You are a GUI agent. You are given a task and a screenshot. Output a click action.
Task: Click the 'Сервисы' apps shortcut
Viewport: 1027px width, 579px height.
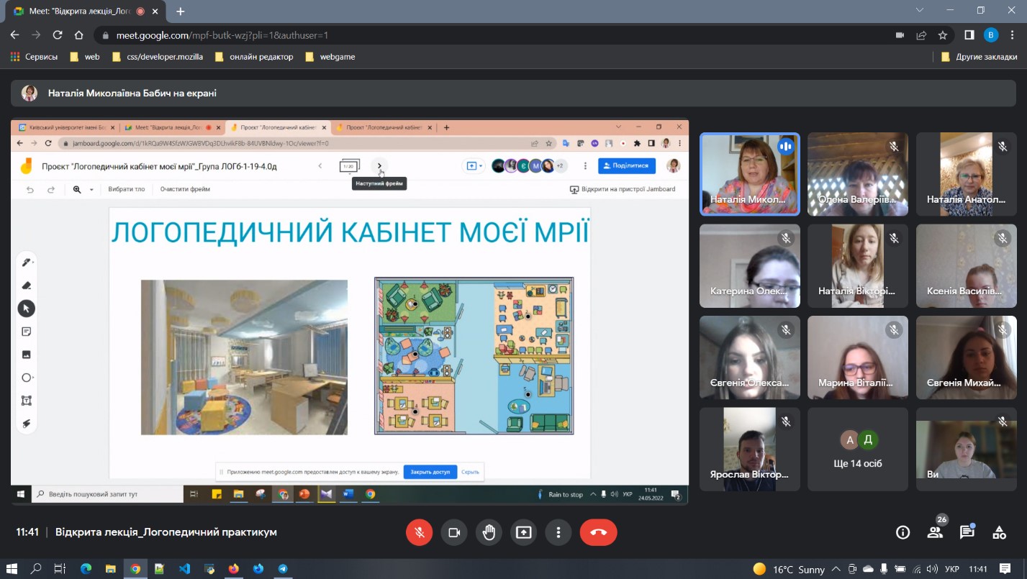(34, 57)
